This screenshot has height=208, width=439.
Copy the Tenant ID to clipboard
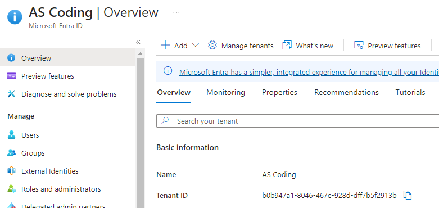(x=408, y=195)
